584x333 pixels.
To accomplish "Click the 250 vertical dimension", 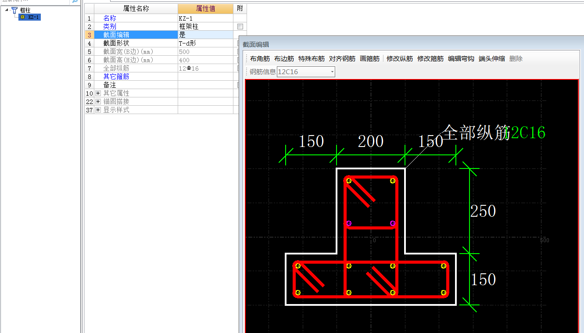I will tap(483, 211).
